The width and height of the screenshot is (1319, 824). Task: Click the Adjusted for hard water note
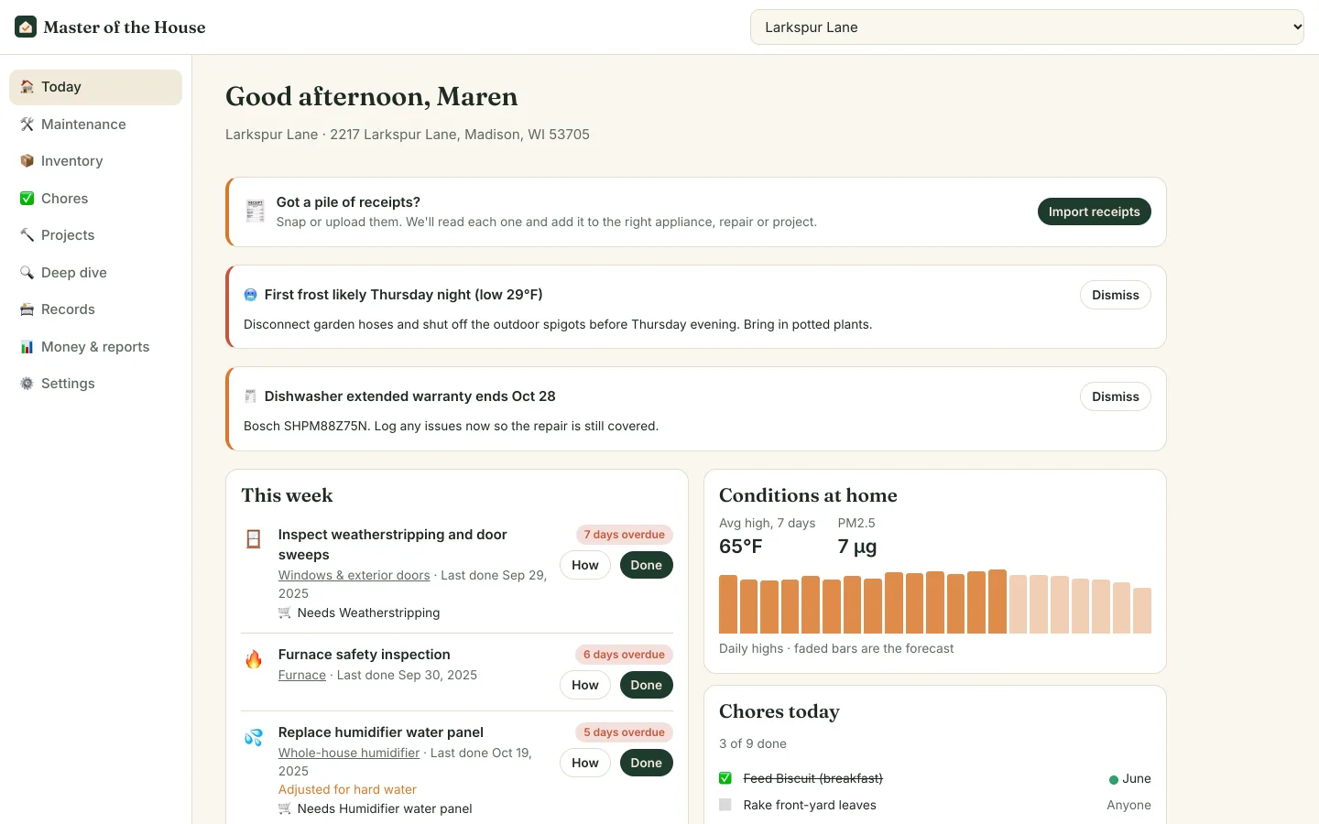[x=347, y=789]
